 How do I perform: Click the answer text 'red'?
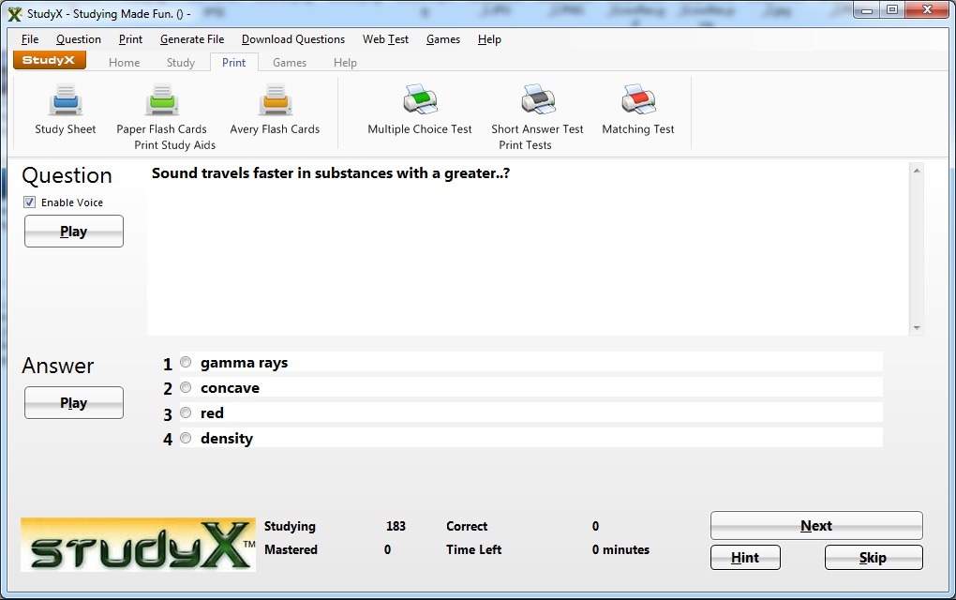pyautogui.click(x=212, y=412)
